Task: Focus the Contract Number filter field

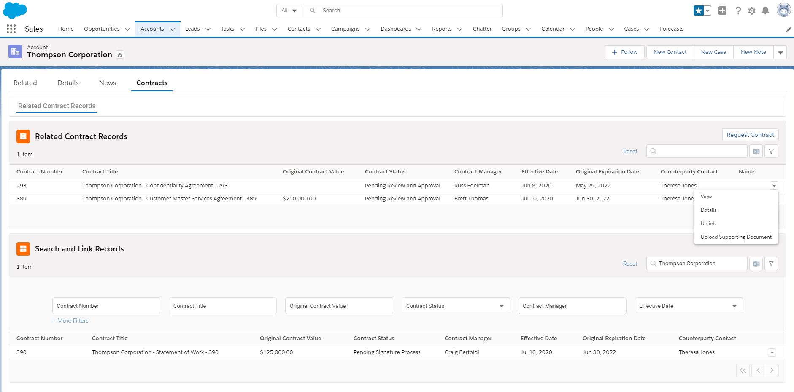Action: tap(106, 306)
